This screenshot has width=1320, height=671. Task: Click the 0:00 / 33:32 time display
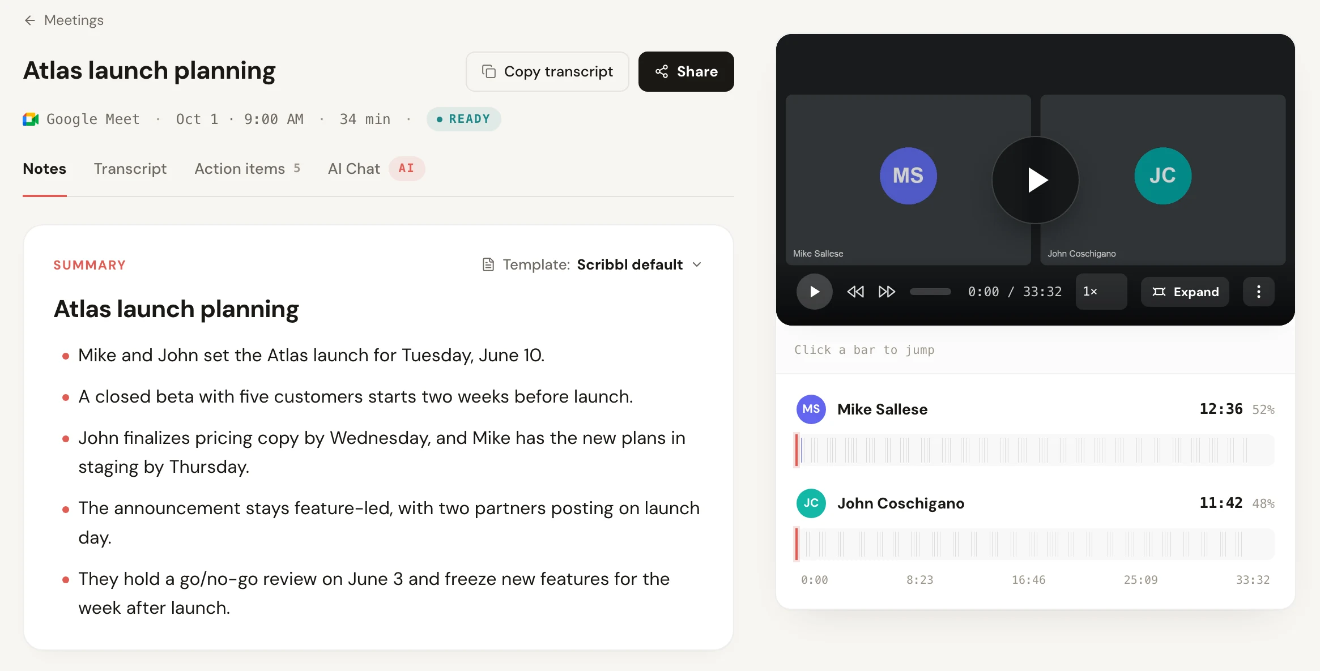[x=1015, y=292]
